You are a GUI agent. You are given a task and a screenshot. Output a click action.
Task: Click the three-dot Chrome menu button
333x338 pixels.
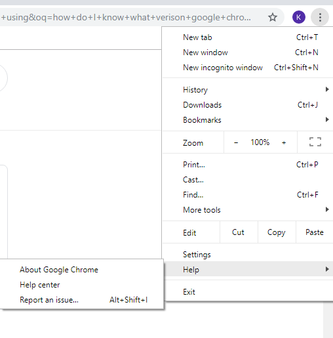click(320, 17)
